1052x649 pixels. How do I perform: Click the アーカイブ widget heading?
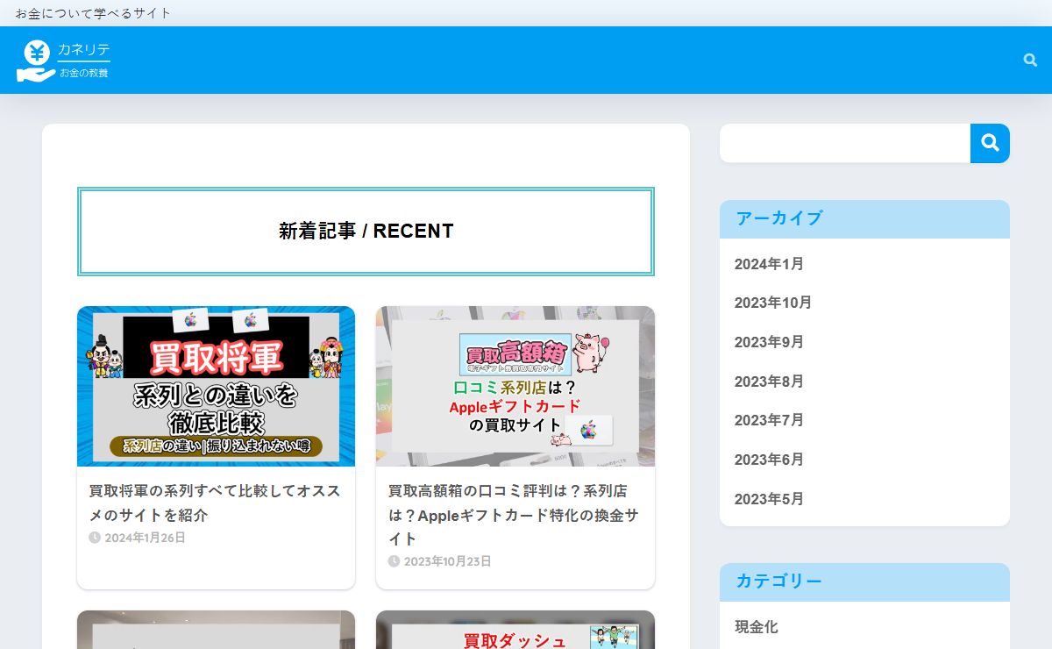point(779,218)
